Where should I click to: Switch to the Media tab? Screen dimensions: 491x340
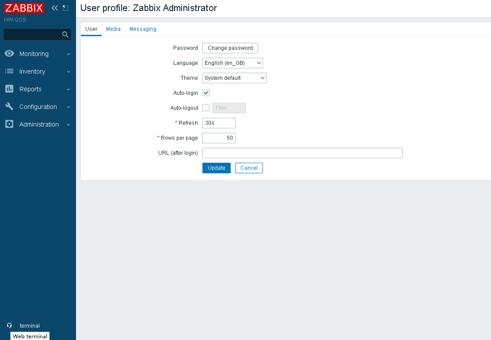click(113, 29)
